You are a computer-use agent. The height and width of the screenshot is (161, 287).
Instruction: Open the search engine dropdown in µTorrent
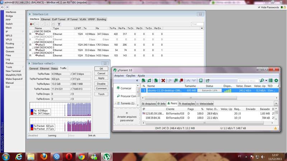pyautogui.click(x=267, y=81)
